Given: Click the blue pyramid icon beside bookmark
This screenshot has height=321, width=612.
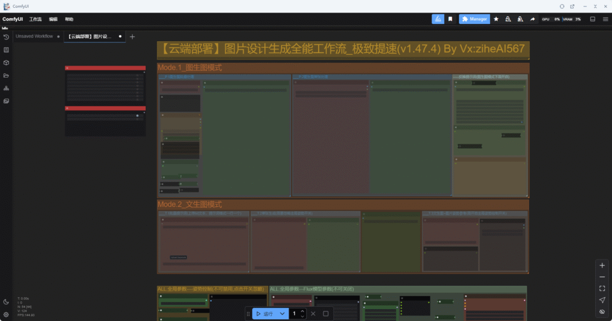Looking at the screenshot, I should pos(438,19).
